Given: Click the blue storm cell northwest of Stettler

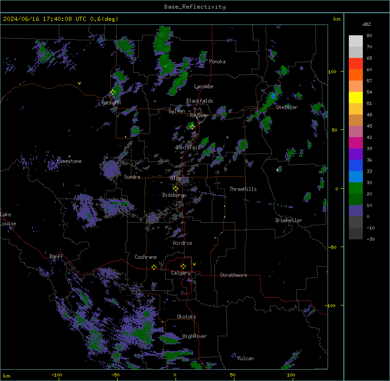Looking at the screenshot, I should point(273,95).
